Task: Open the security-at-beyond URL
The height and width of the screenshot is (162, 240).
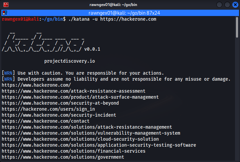Action: (x=60, y=103)
